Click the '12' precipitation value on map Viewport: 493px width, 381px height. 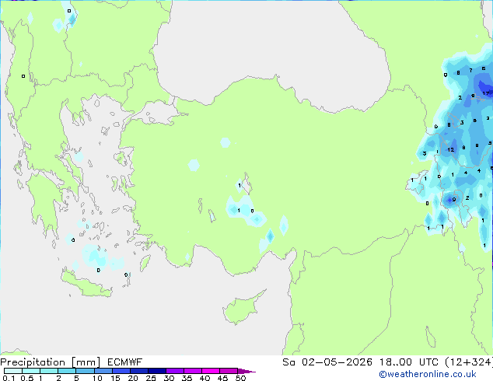point(450,150)
